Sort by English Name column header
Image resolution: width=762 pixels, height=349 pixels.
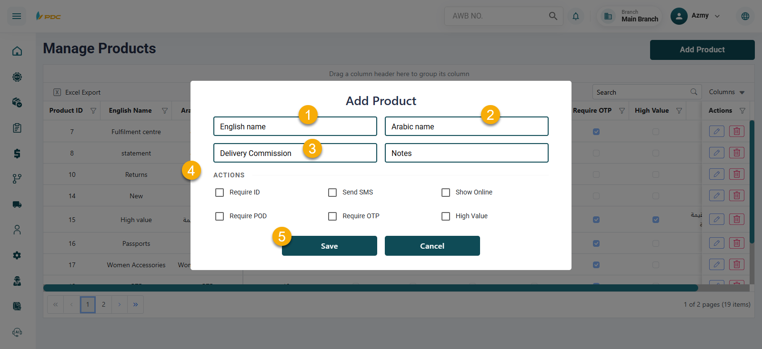(x=130, y=110)
